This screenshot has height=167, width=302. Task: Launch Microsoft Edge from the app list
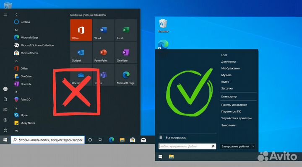tap(26, 38)
